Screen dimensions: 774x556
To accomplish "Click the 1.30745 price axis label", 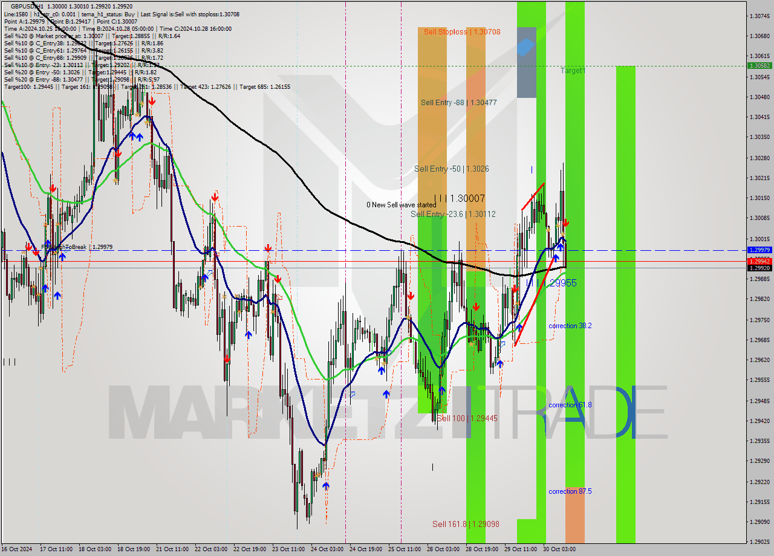I will point(759,16).
